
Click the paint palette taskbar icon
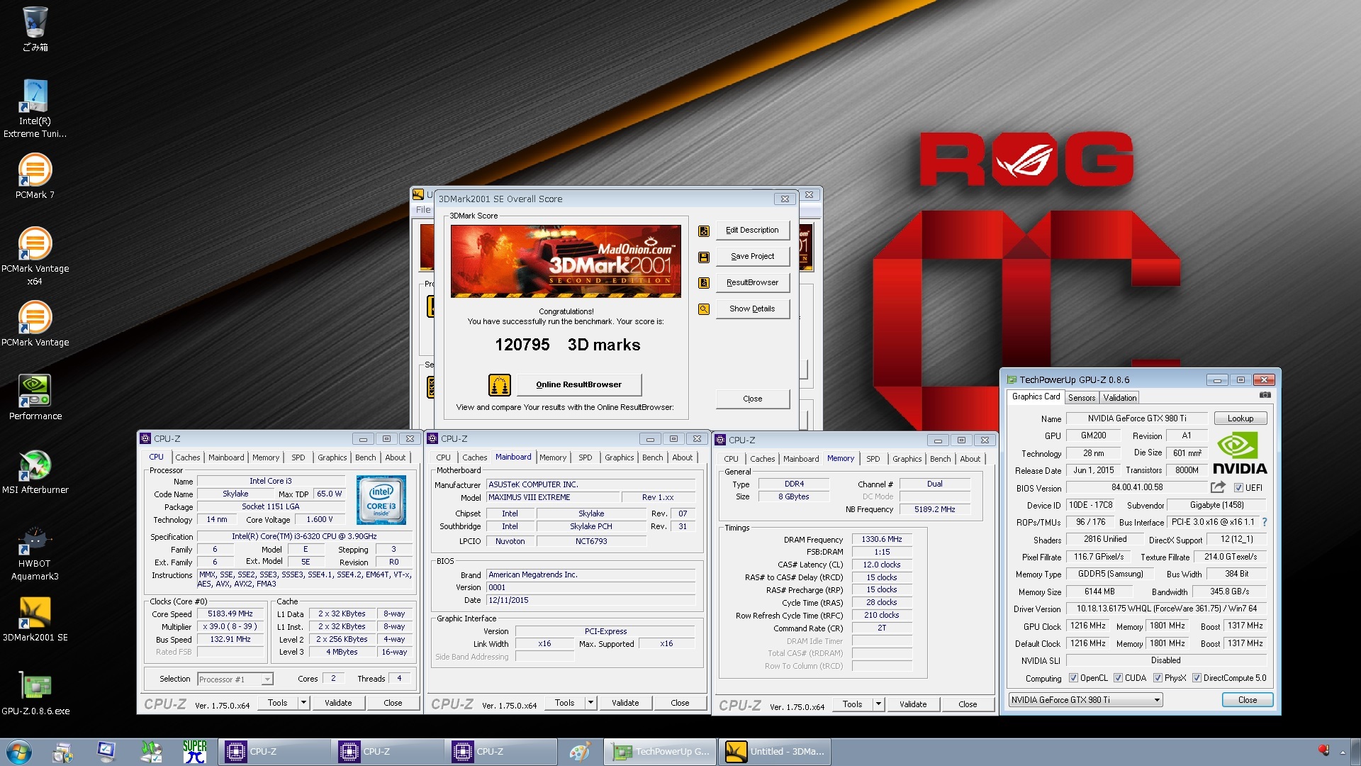coord(580,751)
